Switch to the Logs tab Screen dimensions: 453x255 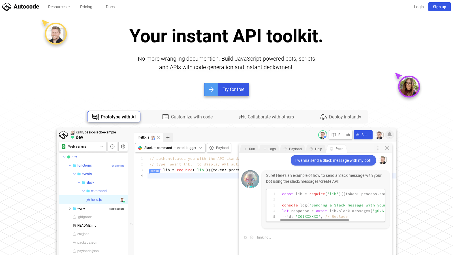click(269, 149)
